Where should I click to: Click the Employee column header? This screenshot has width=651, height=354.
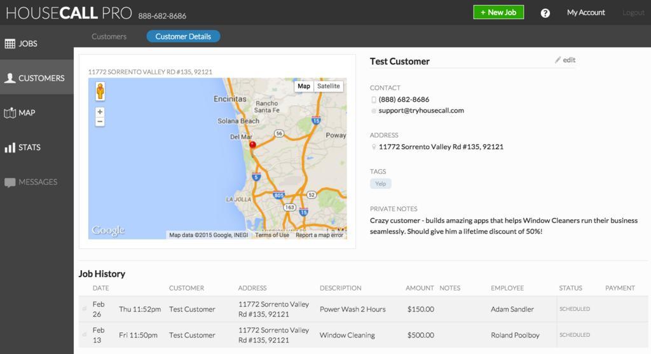pyautogui.click(x=507, y=288)
